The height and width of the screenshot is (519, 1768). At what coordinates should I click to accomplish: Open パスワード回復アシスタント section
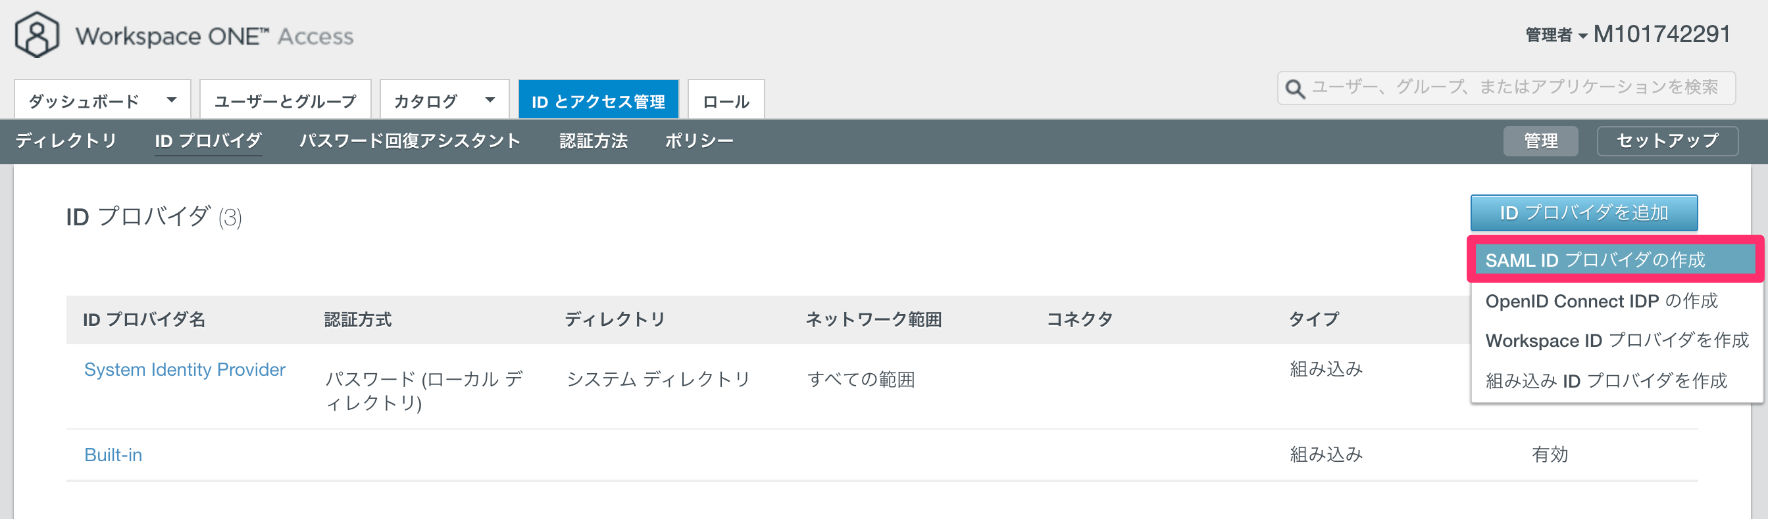[410, 141]
